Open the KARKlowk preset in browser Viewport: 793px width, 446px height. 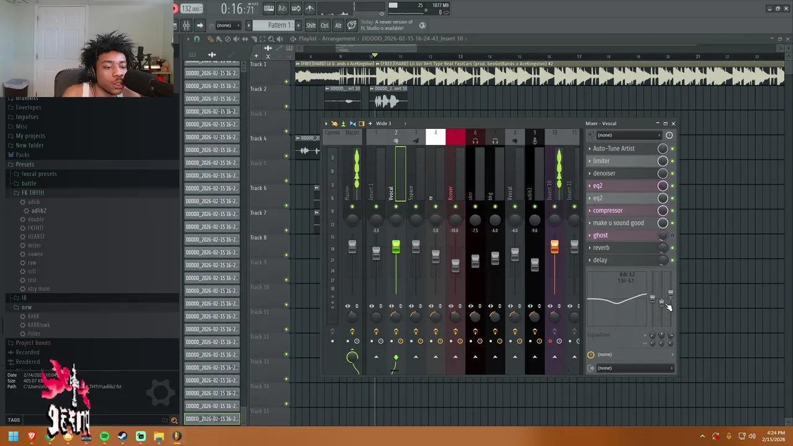click(x=38, y=325)
